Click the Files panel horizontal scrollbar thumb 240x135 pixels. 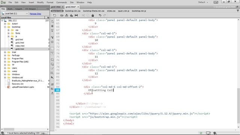[x=9, y=129]
